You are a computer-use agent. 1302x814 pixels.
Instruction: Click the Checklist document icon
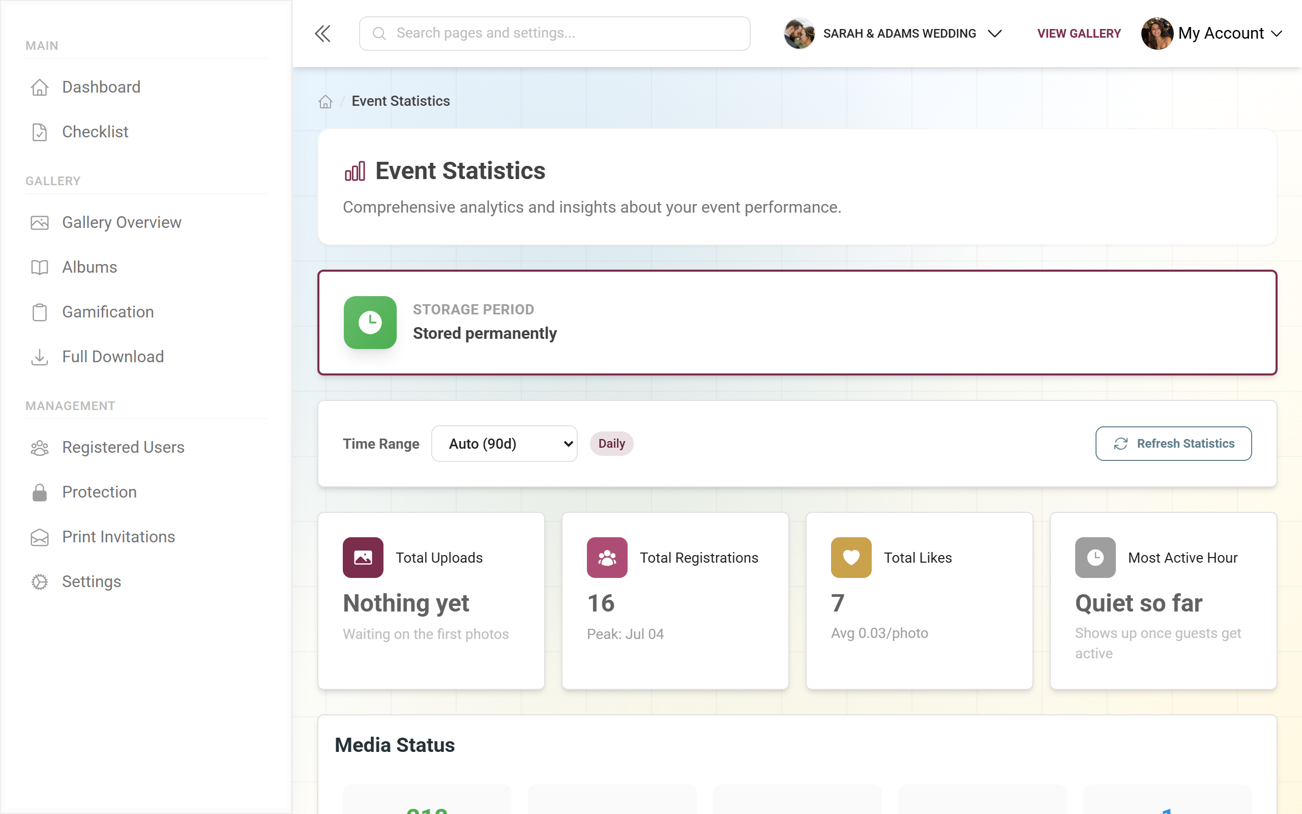tap(39, 132)
